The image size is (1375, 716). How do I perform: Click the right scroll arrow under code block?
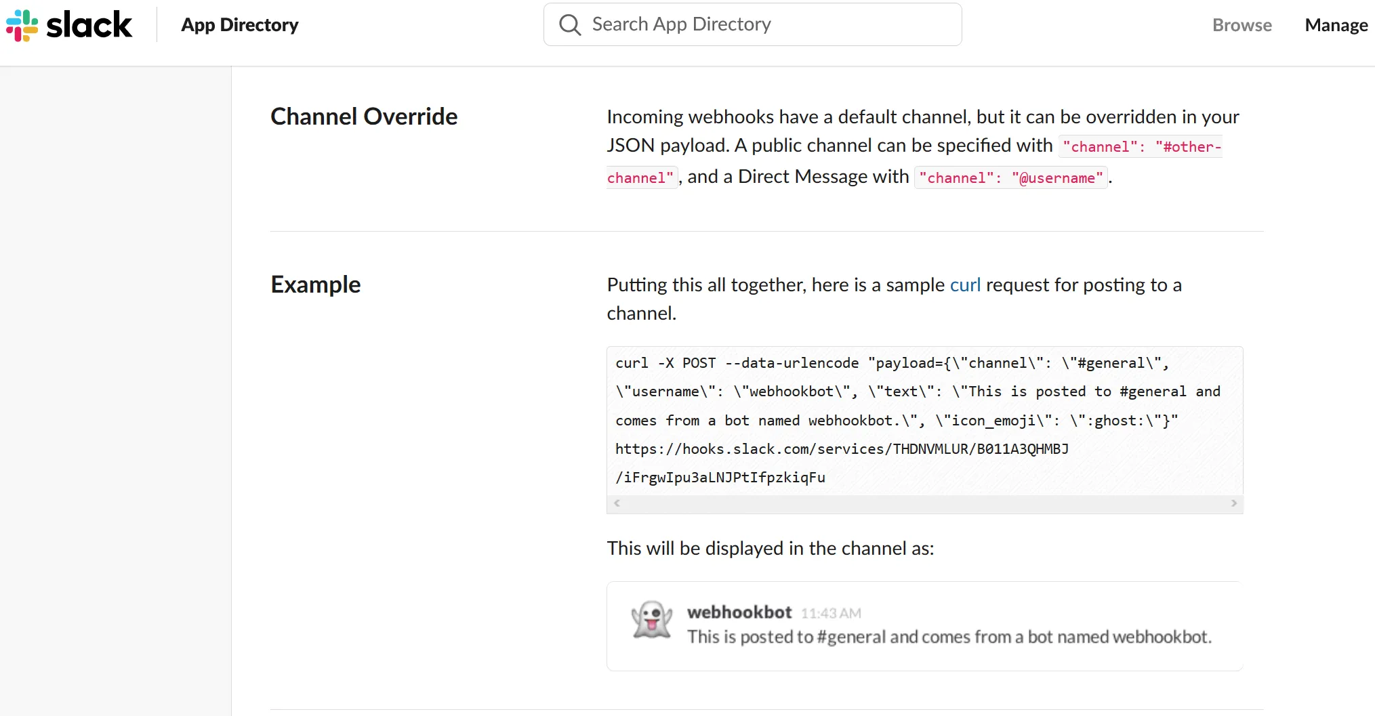(x=1233, y=503)
